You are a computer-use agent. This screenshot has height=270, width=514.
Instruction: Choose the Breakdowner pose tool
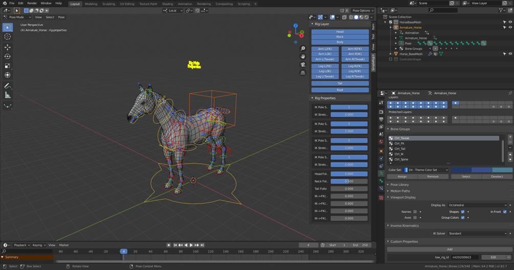[7, 106]
